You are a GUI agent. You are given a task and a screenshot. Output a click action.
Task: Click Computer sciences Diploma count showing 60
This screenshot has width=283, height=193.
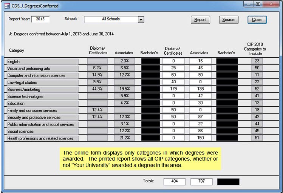(173, 75)
